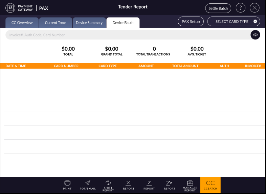
Task: Click the Date & Time column header
Action: click(16, 66)
